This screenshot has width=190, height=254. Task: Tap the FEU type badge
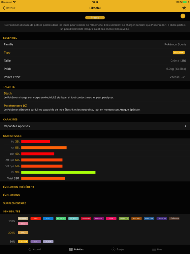tap(36, 219)
